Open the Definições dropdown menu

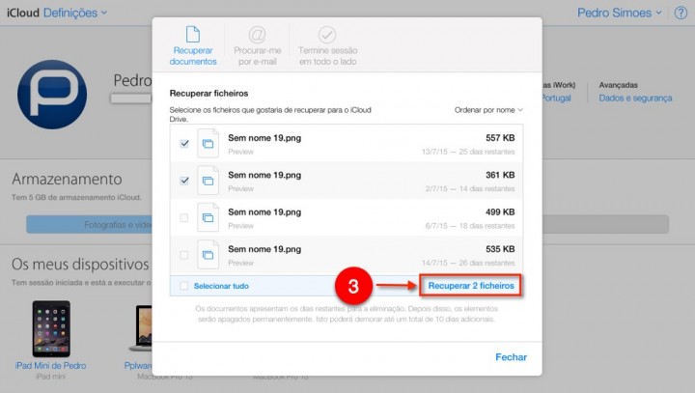point(75,13)
